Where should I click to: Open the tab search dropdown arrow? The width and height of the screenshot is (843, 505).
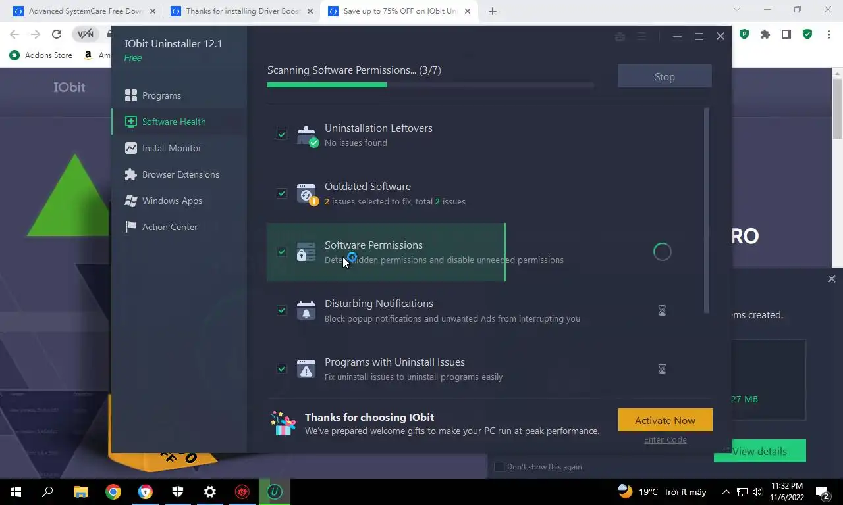pyautogui.click(x=737, y=10)
